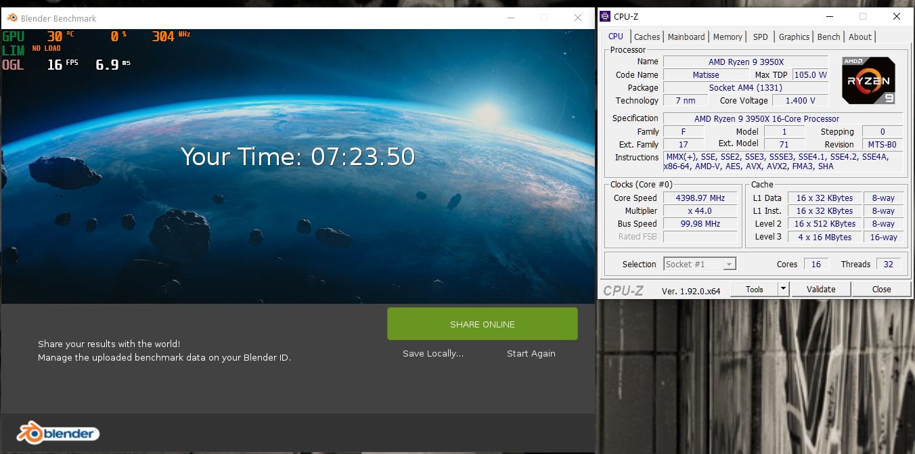Click the Package value Socket AM4 (1331)

tap(746, 87)
